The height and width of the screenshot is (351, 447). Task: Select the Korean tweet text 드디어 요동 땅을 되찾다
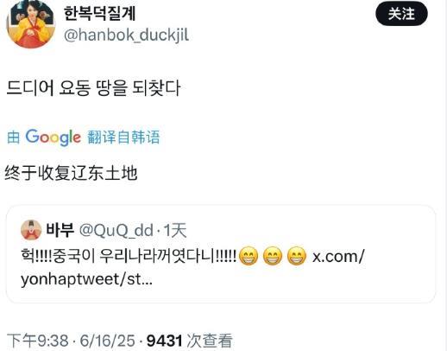(93, 88)
